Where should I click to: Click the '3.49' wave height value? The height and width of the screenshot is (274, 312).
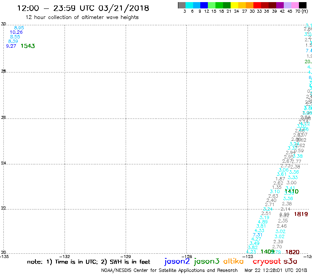point(254,243)
